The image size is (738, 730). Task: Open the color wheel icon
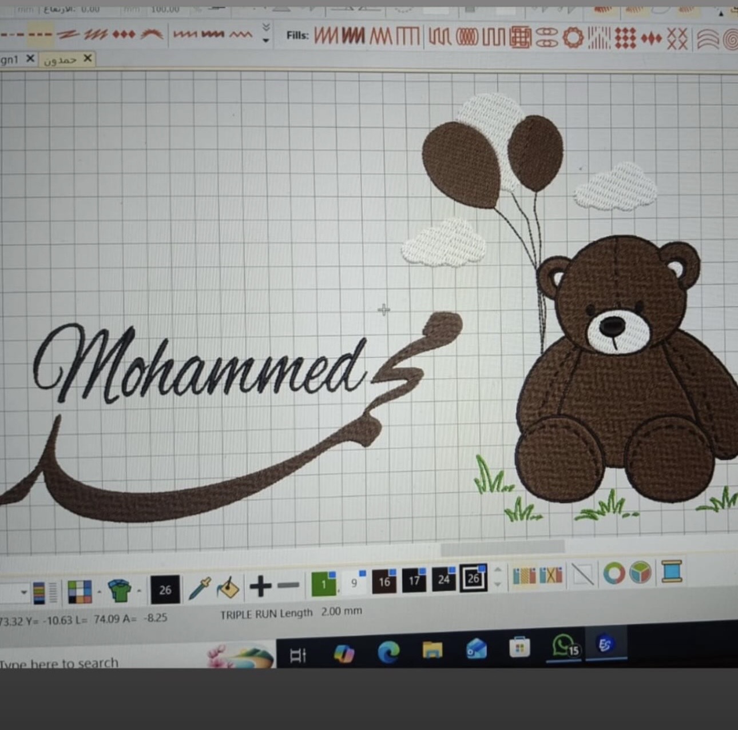tap(614, 573)
